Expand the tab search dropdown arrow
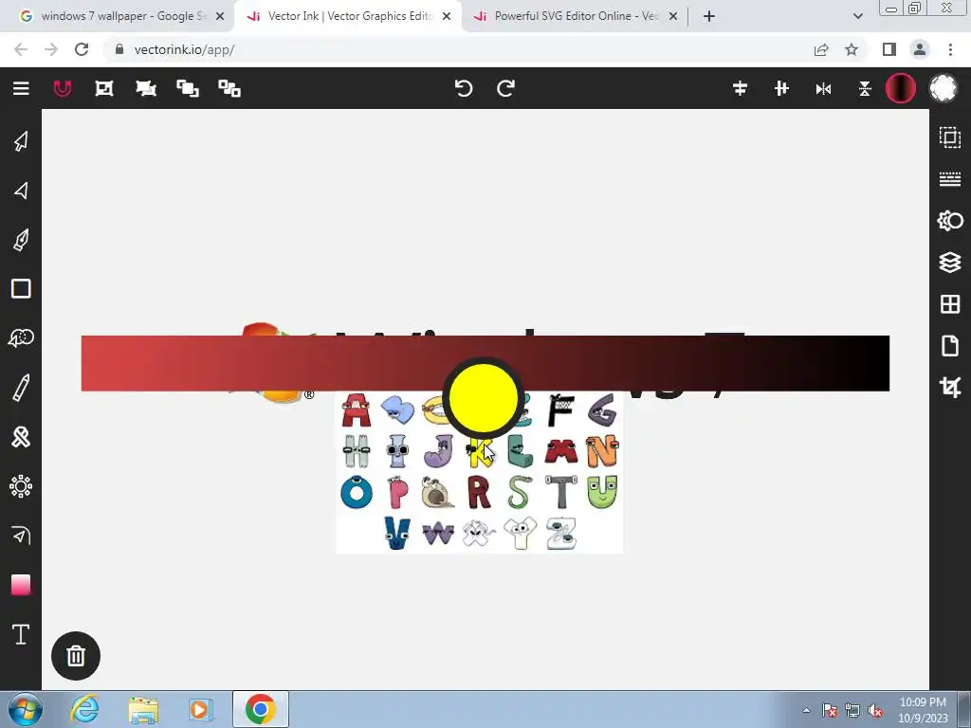This screenshot has height=728, width=971. [857, 16]
